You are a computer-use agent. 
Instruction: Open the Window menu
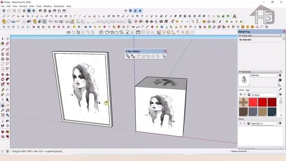[48, 6]
